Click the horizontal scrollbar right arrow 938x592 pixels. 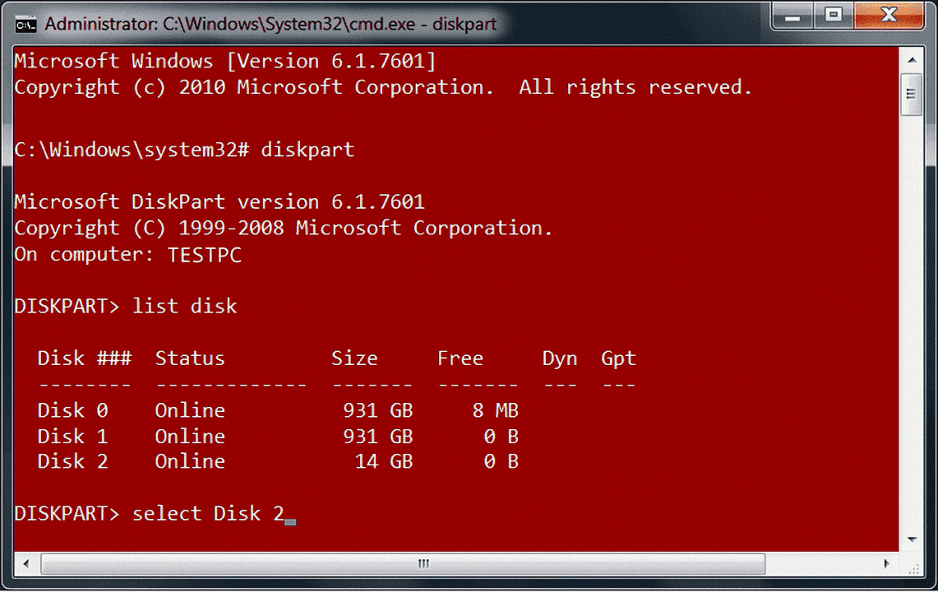886,564
